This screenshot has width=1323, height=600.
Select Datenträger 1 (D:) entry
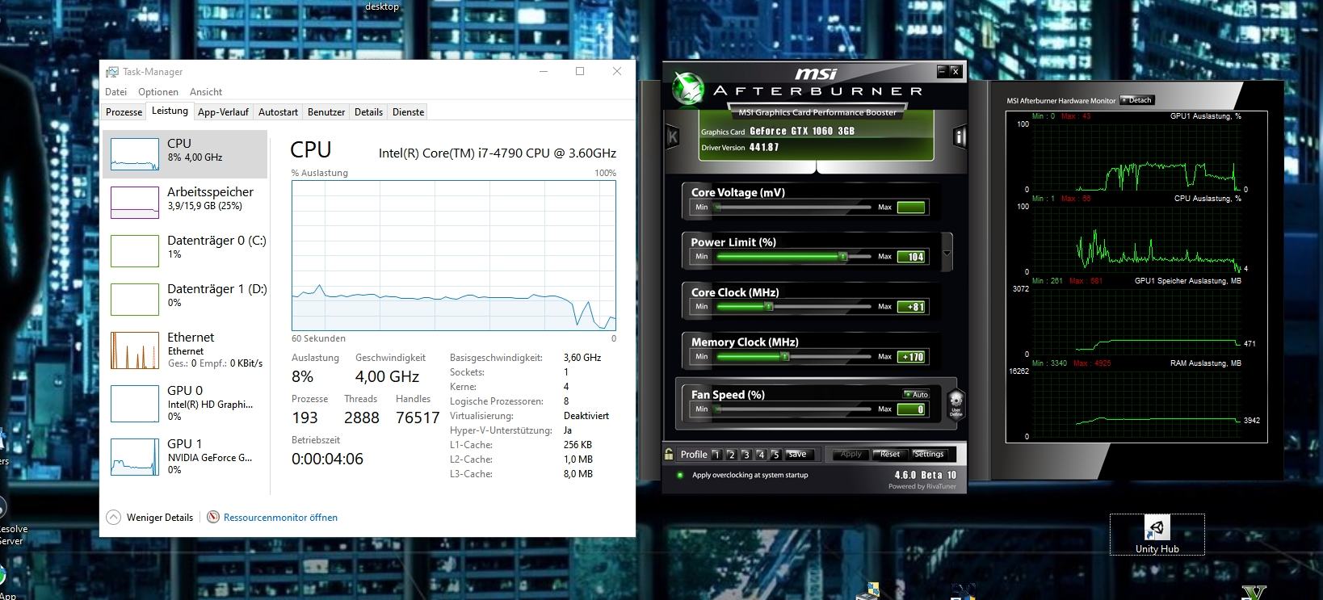[x=186, y=299]
